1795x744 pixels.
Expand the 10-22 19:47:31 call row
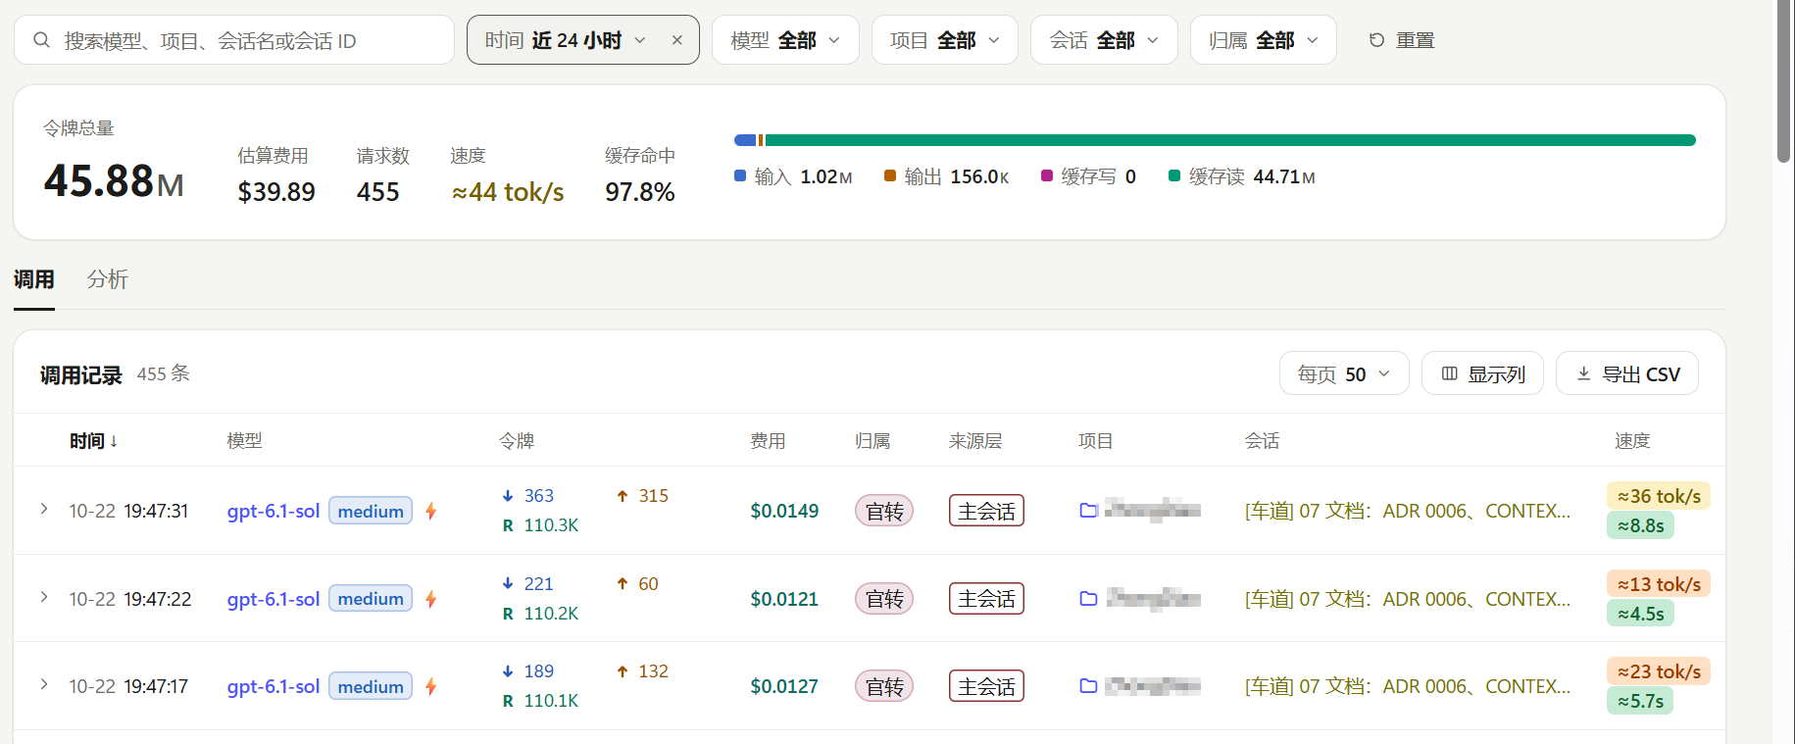coord(44,509)
